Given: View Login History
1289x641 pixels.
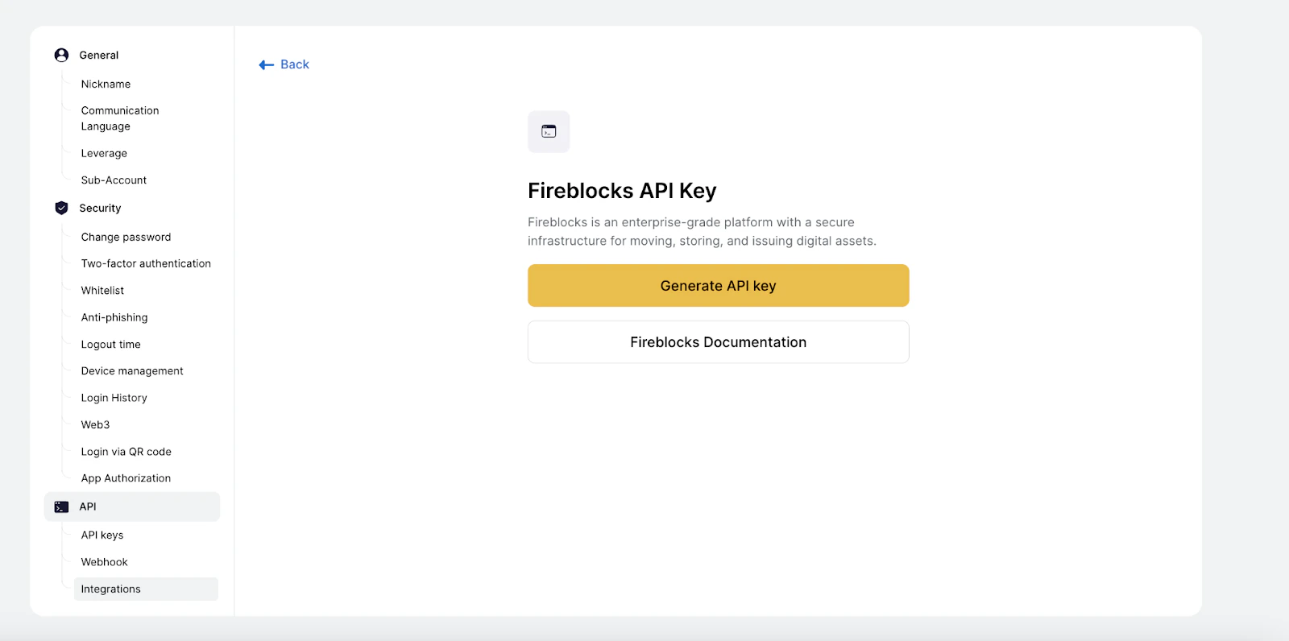Looking at the screenshot, I should 114,397.
